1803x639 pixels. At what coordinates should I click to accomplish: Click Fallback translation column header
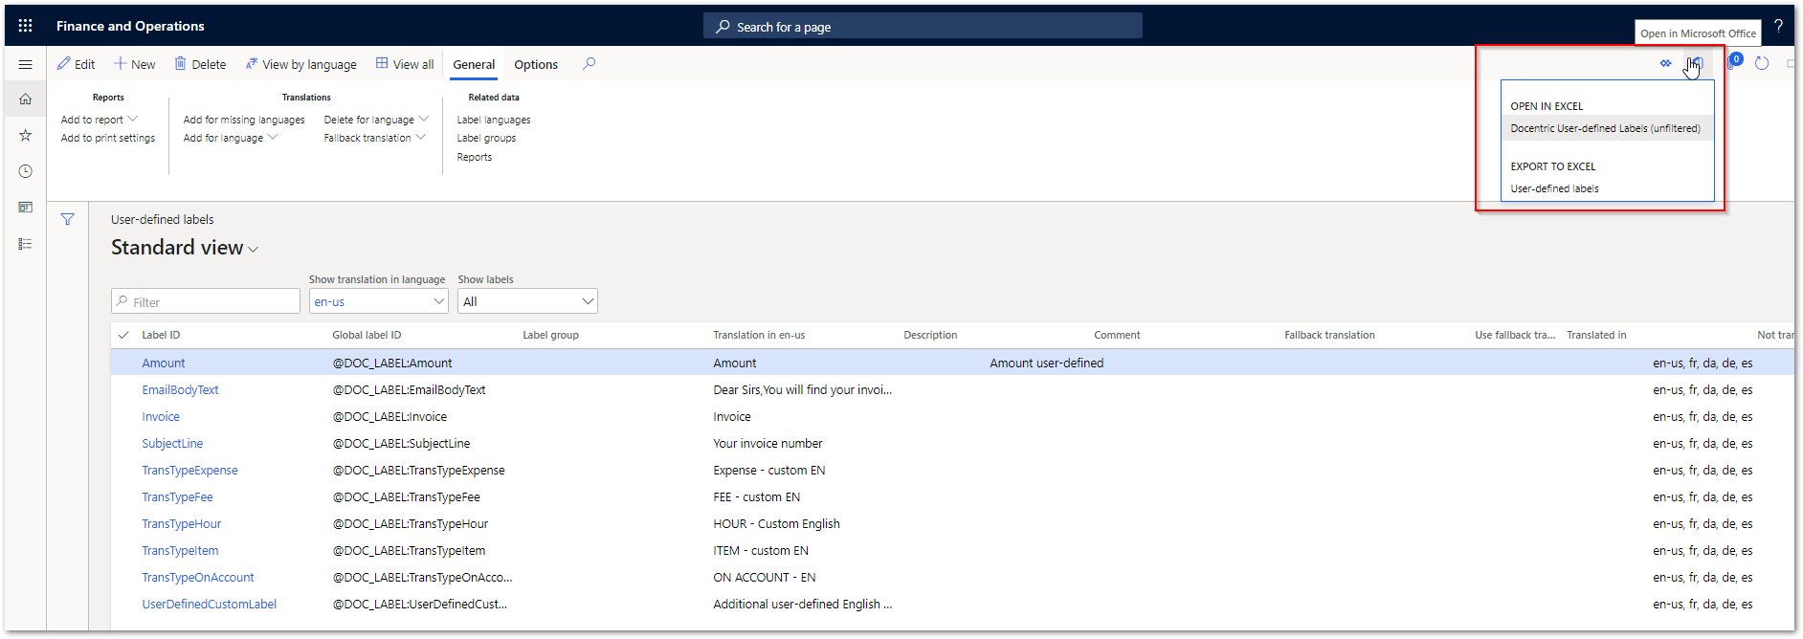(1329, 335)
